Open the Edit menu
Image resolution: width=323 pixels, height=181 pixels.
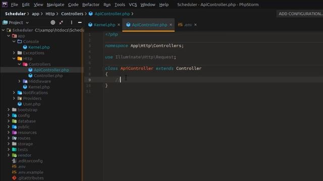[26, 5]
